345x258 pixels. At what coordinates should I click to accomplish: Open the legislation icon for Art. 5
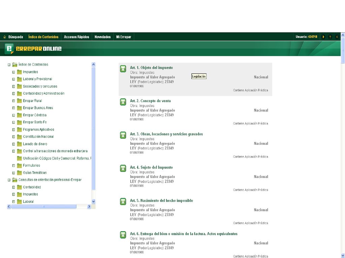[x=123, y=202]
